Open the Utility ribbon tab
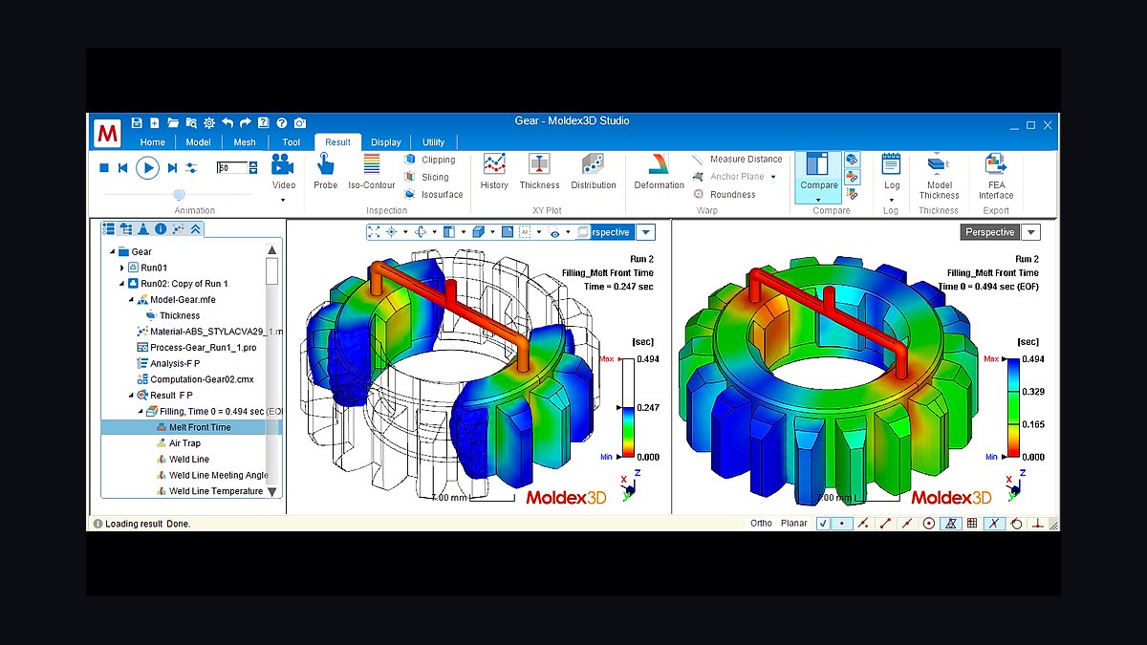This screenshot has height=645, width=1147. pyautogui.click(x=433, y=142)
